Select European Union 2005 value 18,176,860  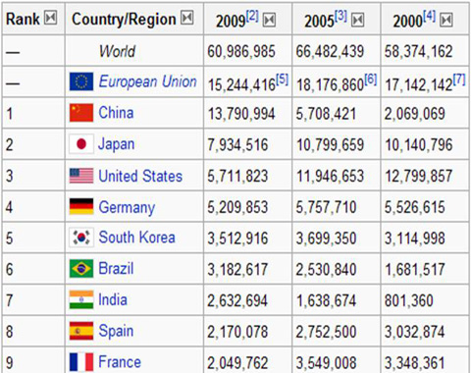pos(331,85)
